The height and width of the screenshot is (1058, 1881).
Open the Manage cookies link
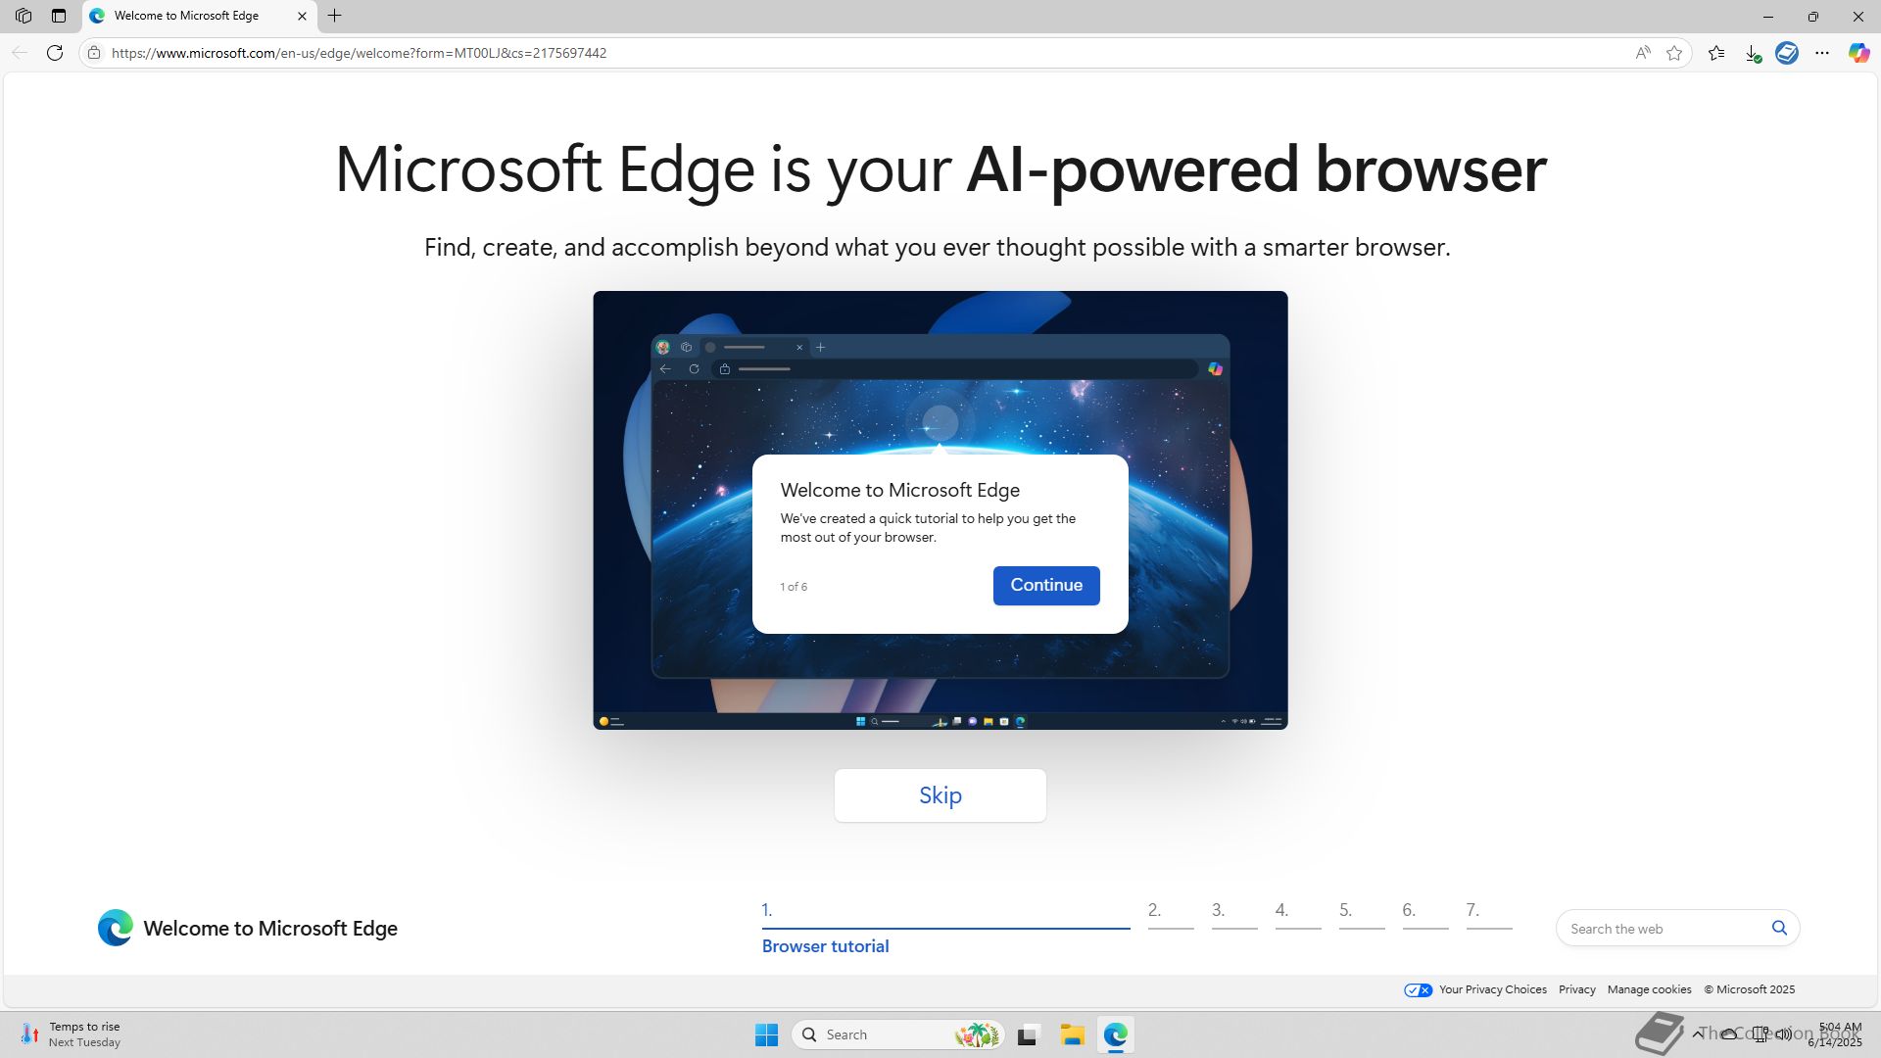tap(1649, 989)
